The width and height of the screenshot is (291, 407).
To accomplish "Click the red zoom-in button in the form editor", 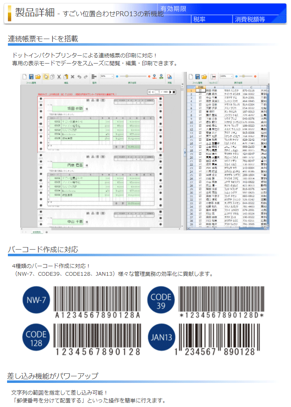I will (x=149, y=76).
